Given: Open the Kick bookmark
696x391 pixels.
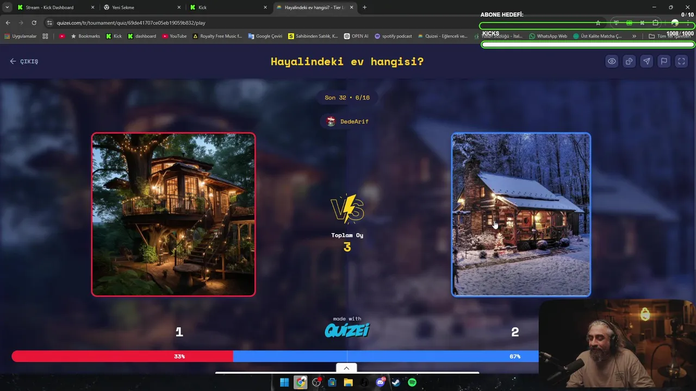Looking at the screenshot, I should coord(114,36).
